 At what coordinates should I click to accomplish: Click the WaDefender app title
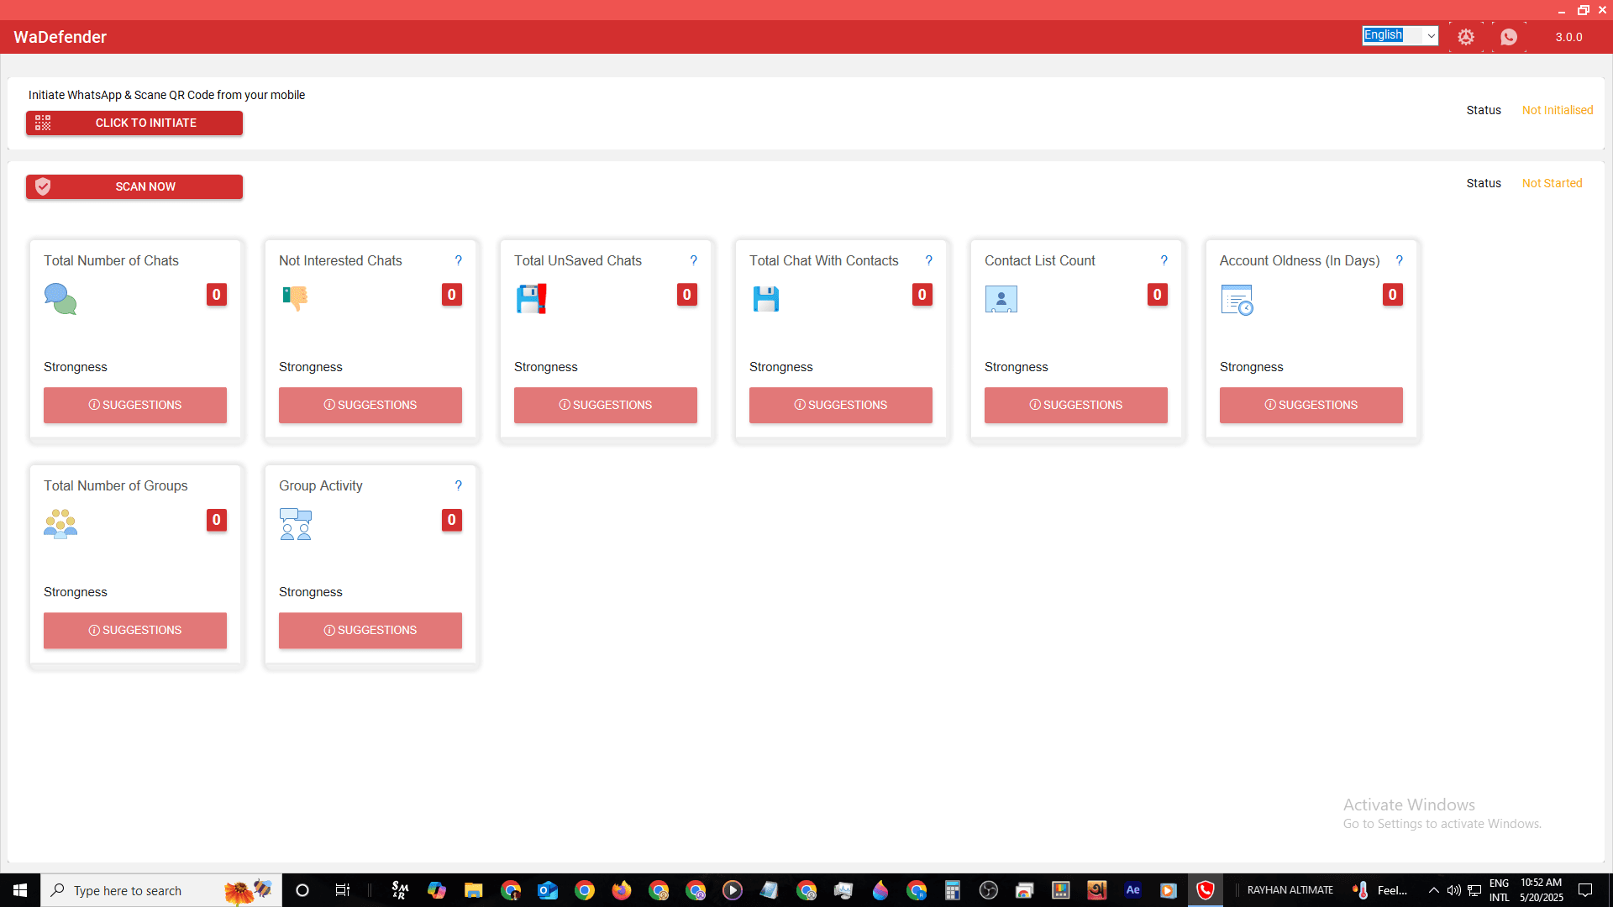[x=60, y=37]
